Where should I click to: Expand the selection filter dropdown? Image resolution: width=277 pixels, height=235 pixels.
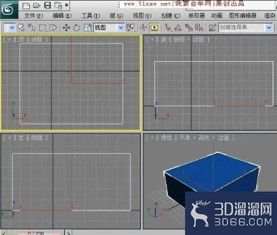click(x=12, y=28)
